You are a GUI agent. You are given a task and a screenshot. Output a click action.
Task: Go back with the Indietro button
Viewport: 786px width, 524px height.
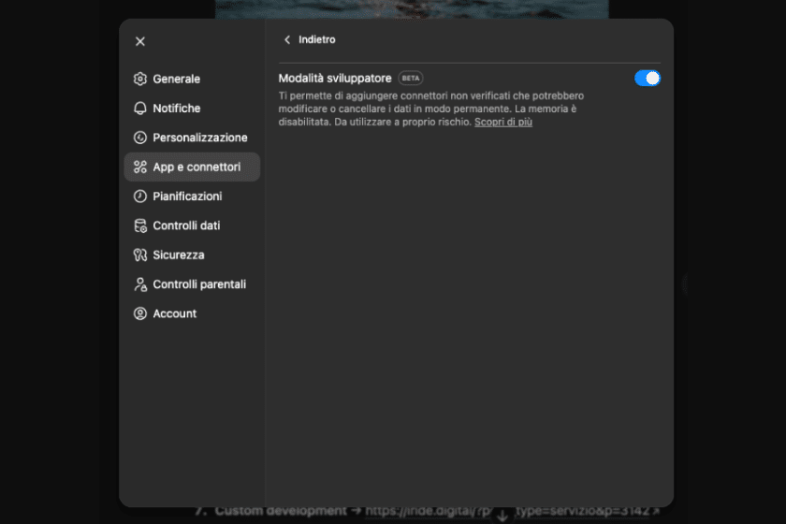pyautogui.click(x=310, y=39)
